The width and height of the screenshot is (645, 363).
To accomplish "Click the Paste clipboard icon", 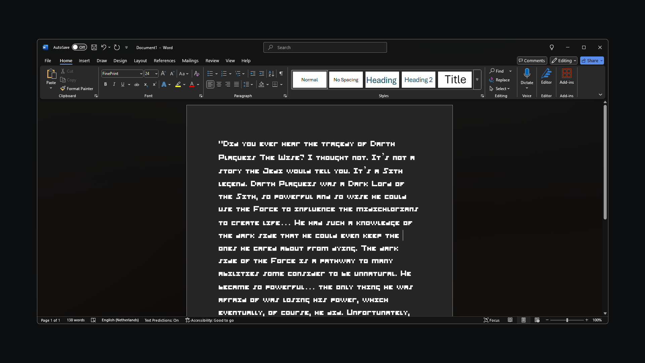I will click(x=51, y=74).
